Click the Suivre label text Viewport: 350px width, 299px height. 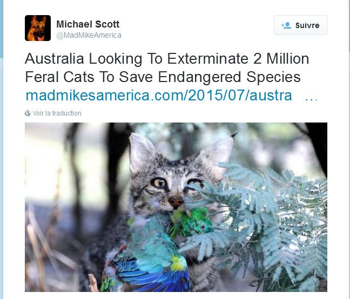coord(307,25)
